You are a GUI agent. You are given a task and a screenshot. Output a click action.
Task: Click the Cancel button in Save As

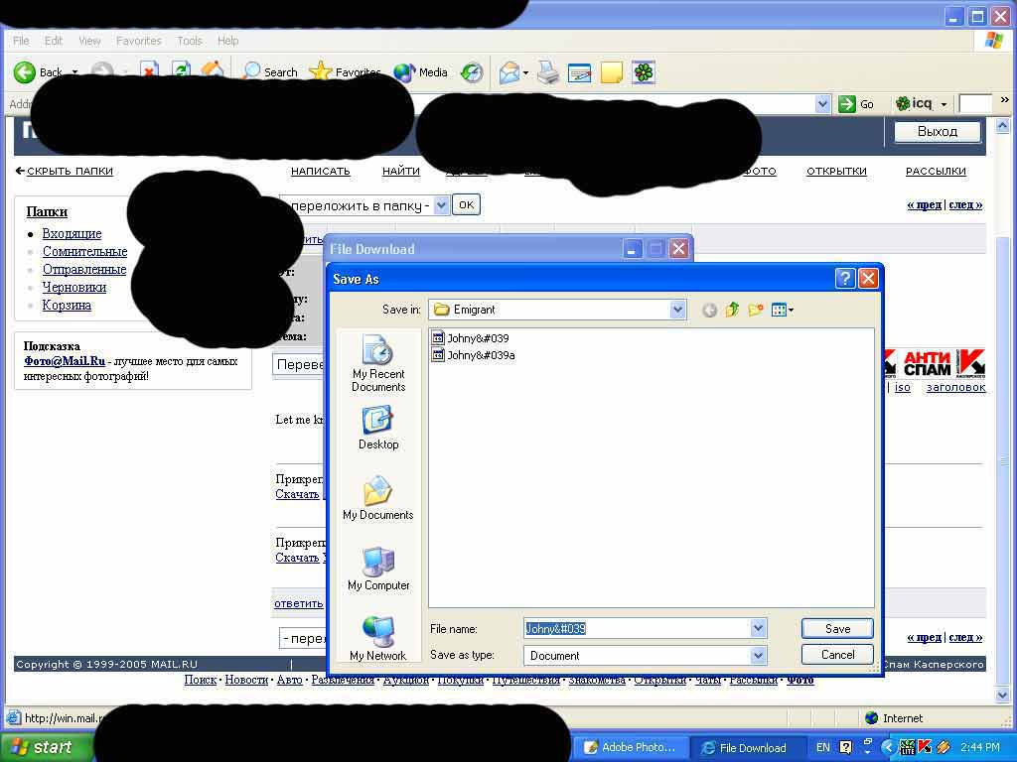837,655
